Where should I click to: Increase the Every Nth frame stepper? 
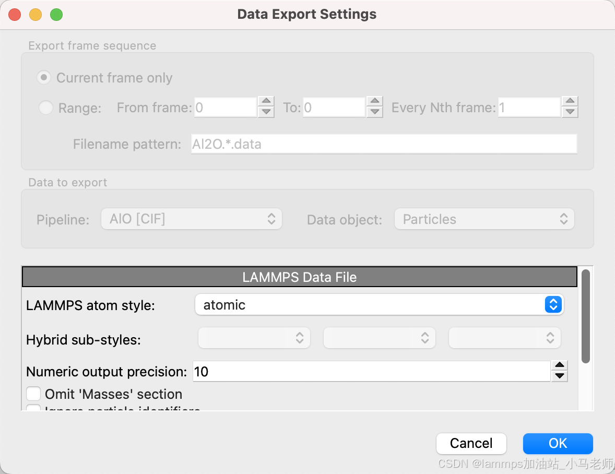[570, 102]
